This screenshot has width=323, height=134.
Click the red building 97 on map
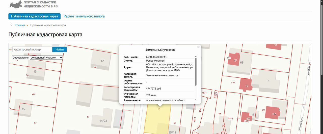click(234, 59)
